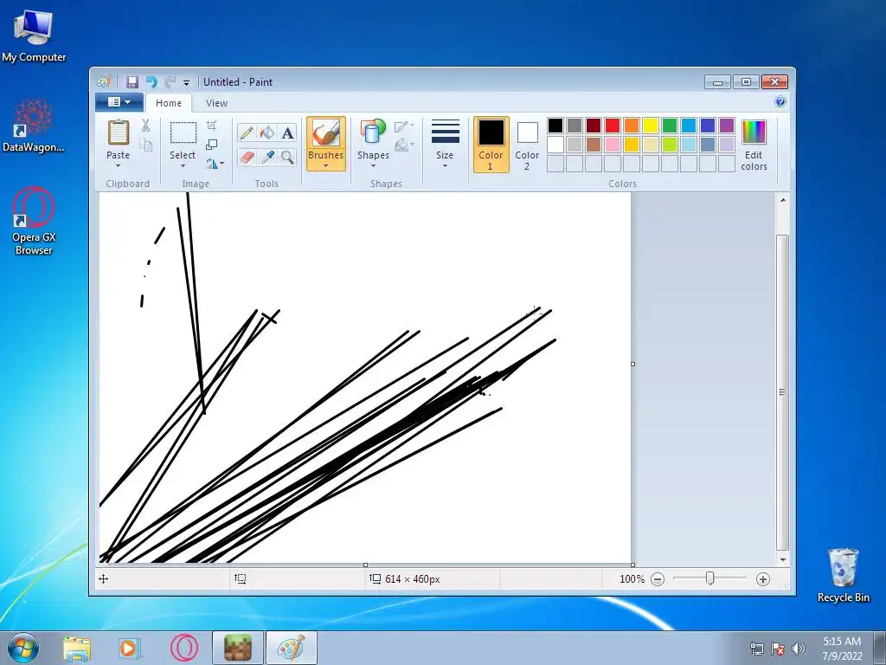Viewport: 886px width, 665px height.
Task: Pick the yellow color swatch
Action: [x=651, y=126]
